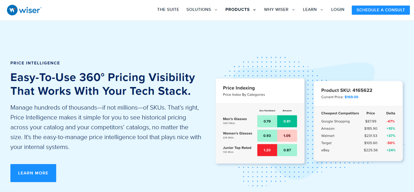Click the $169.00 current price link

click(x=351, y=97)
